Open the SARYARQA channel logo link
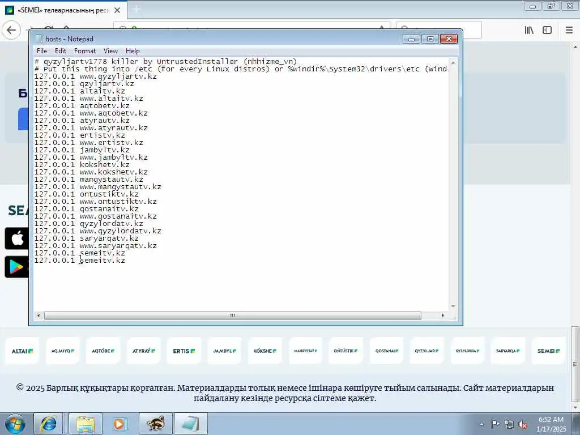Viewport: 580px width, 435px height. coord(507,351)
